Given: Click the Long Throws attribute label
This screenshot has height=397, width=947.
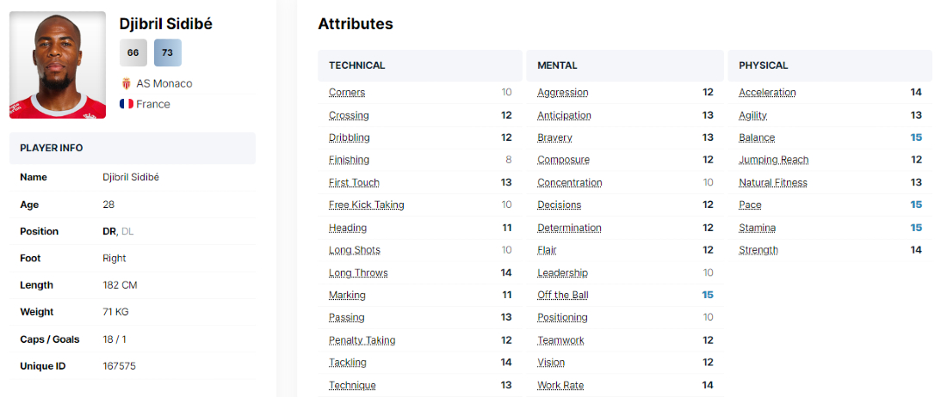Looking at the screenshot, I should tap(358, 272).
